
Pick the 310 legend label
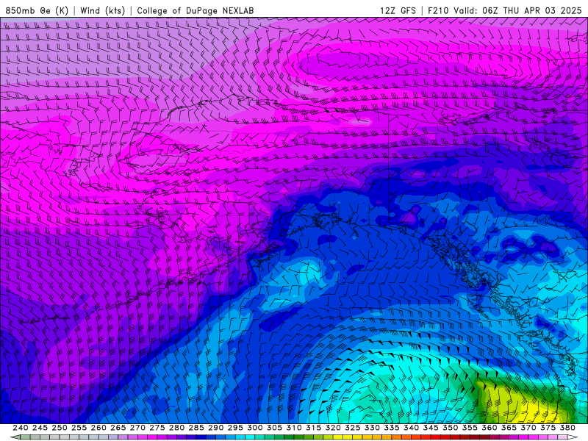(293, 428)
